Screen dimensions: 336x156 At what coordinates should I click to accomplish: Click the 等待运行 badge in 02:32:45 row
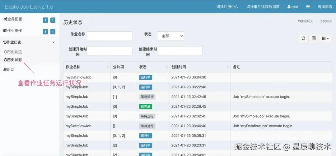point(147,116)
